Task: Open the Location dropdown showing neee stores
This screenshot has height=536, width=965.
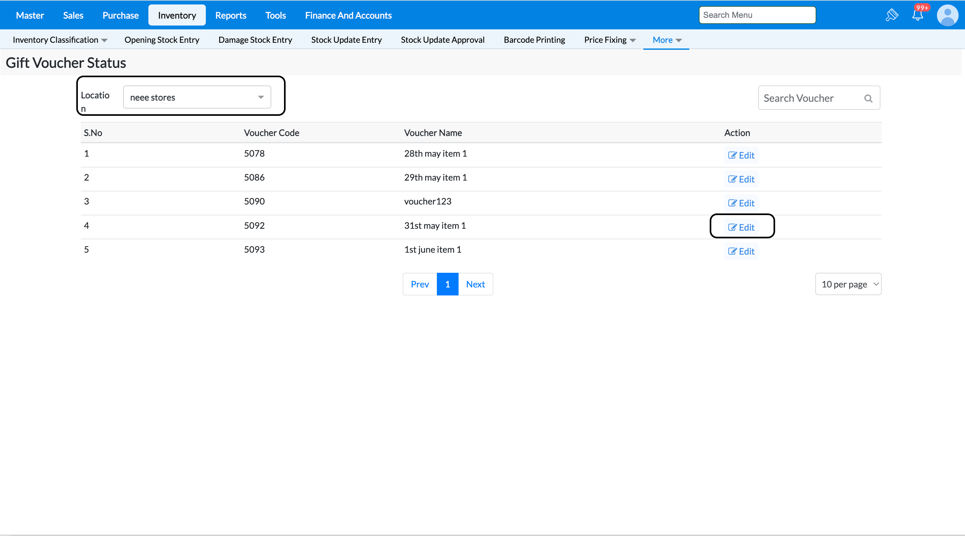Action: [197, 97]
